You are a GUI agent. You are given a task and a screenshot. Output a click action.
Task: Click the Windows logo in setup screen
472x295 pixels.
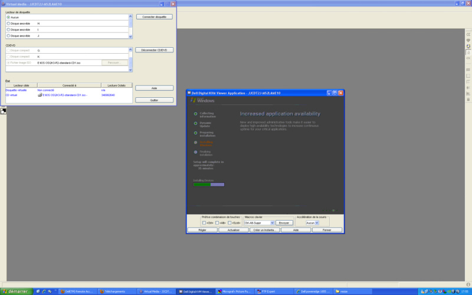tap(194, 100)
